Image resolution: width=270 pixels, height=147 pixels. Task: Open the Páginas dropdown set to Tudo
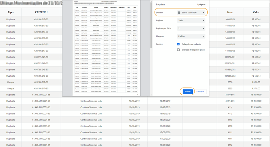tap(191, 20)
